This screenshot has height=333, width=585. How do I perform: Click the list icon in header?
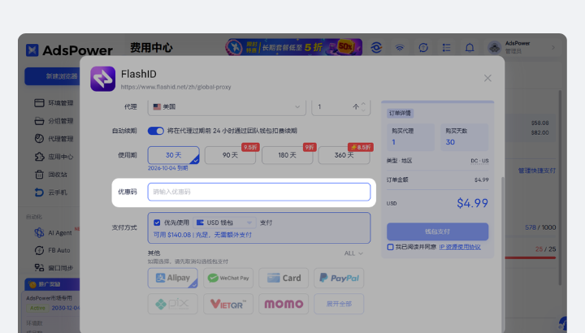[446, 48]
